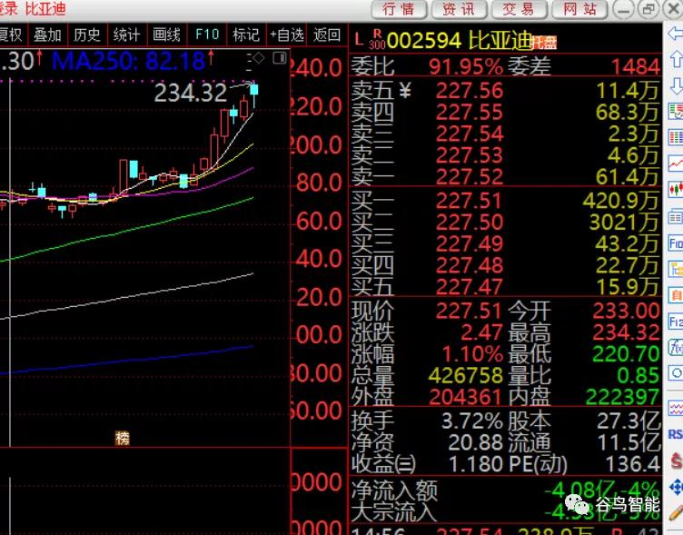Click the 换手 3.72% value
This screenshot has width=683, height=535.
pyautogui.click(x=472, y=421)
